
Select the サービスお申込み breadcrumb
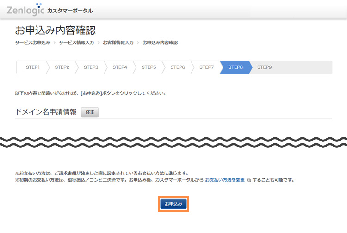(32, 43)
